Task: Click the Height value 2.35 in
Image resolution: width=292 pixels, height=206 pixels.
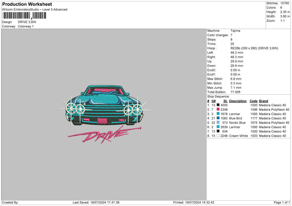Action: (x=285, y=12)
